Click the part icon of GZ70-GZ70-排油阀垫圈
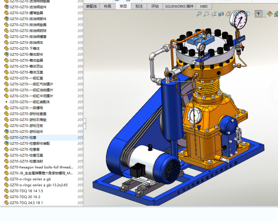 click(6, 25)
